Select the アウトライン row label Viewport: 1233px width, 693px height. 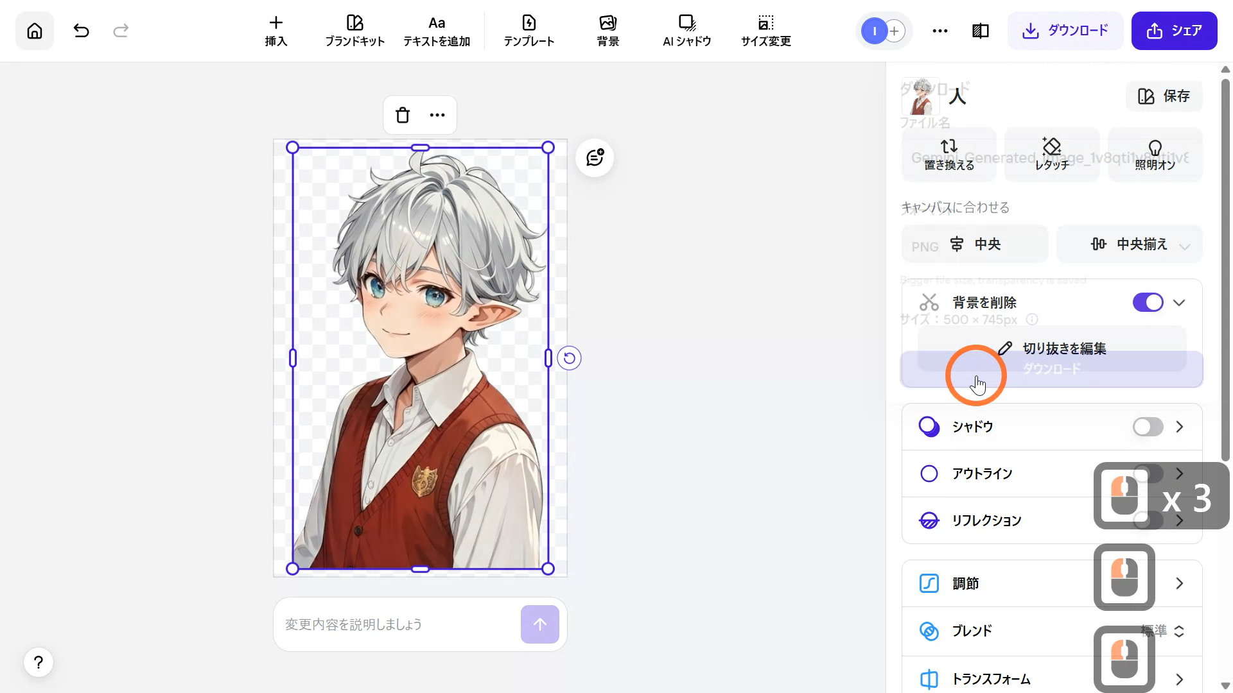point(982,474)
